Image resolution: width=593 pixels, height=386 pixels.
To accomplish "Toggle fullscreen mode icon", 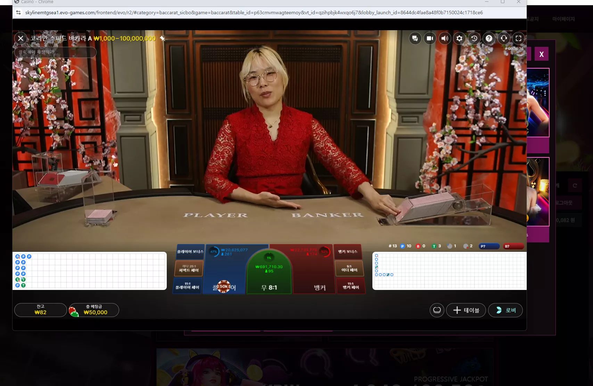I will click(518, 38).
